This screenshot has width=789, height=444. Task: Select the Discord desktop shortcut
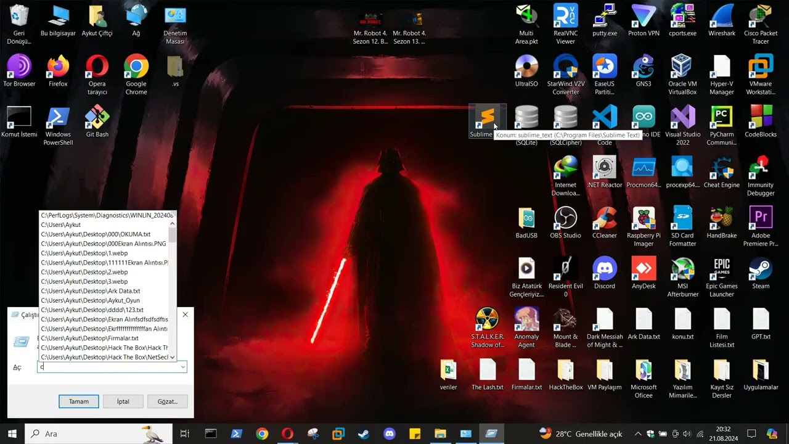(605, 273)
